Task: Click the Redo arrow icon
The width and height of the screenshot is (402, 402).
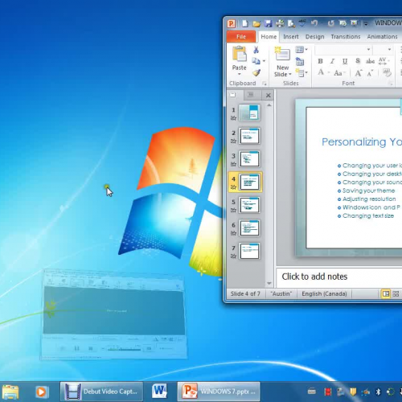Action: tap(331, 23)
